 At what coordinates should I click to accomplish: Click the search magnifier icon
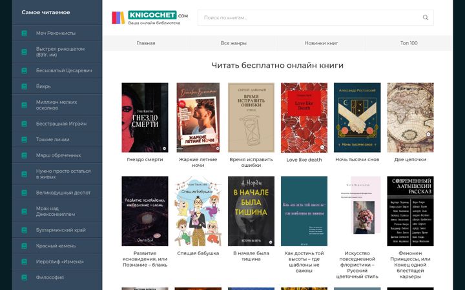coord(425,17)
